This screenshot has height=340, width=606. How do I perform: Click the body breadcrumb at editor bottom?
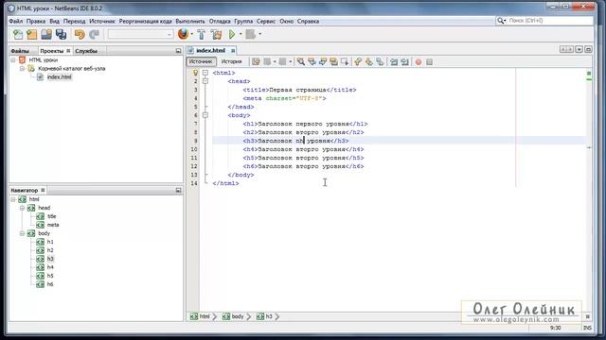pyautogui.click(x=233, y=316)
